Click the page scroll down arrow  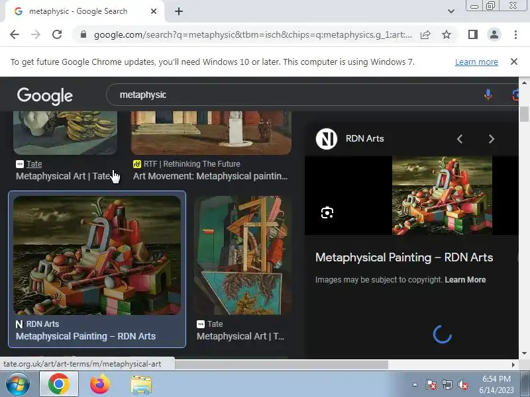click(x=524, y=353)
